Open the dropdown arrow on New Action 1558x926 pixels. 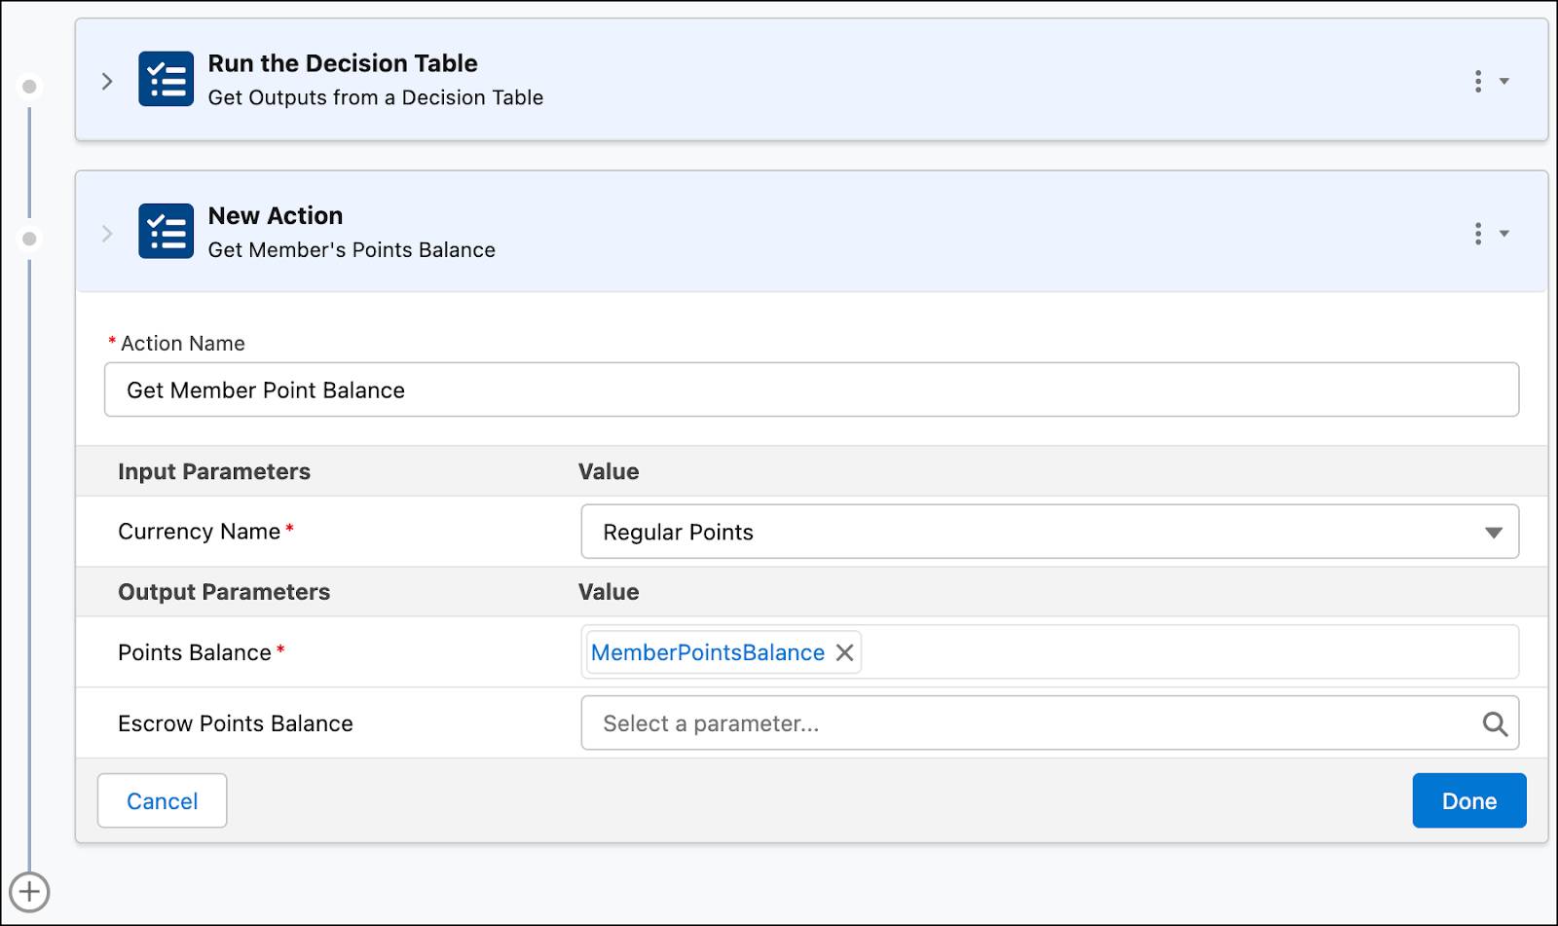point(1503,234)
